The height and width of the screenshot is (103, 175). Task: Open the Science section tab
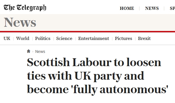[64, 39]
